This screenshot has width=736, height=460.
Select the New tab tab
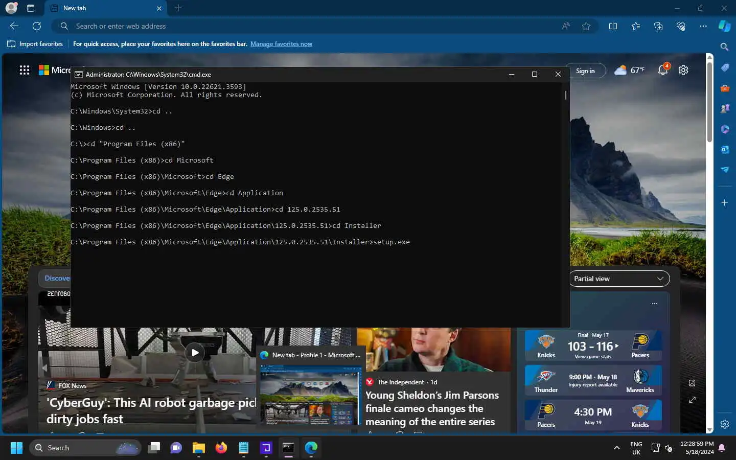tap(106, 8)
